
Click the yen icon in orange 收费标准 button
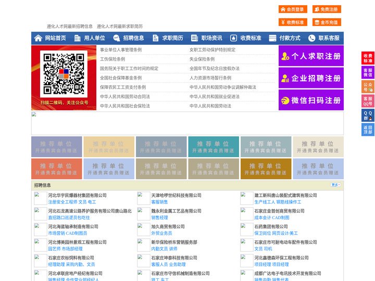283,22
